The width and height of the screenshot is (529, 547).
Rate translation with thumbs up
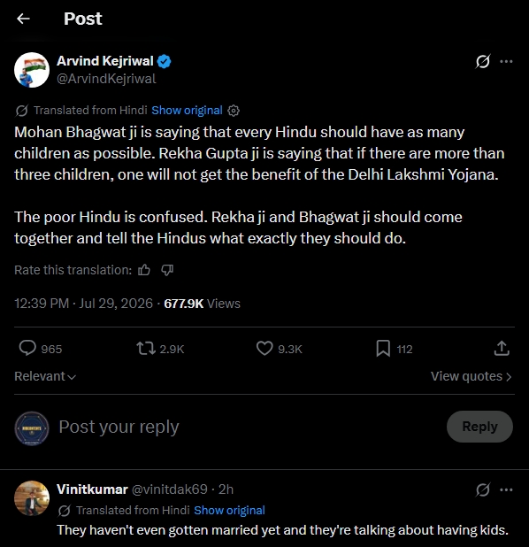click(x=144, y=270)
